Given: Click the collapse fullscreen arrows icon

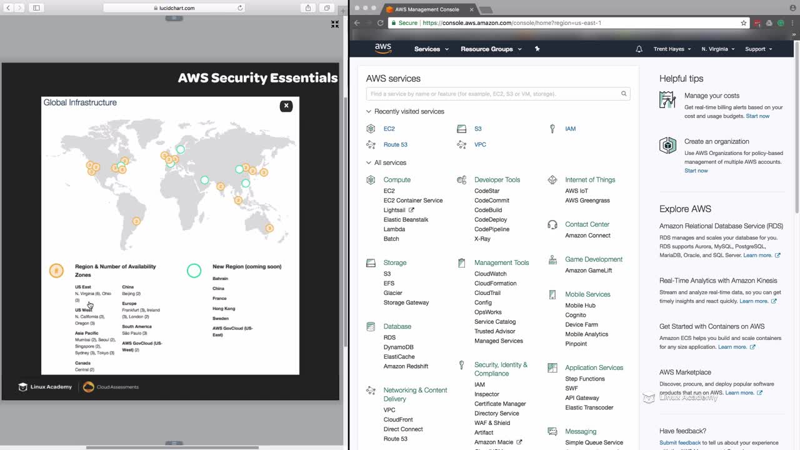Looking at the screenshot, I should 335,24.
